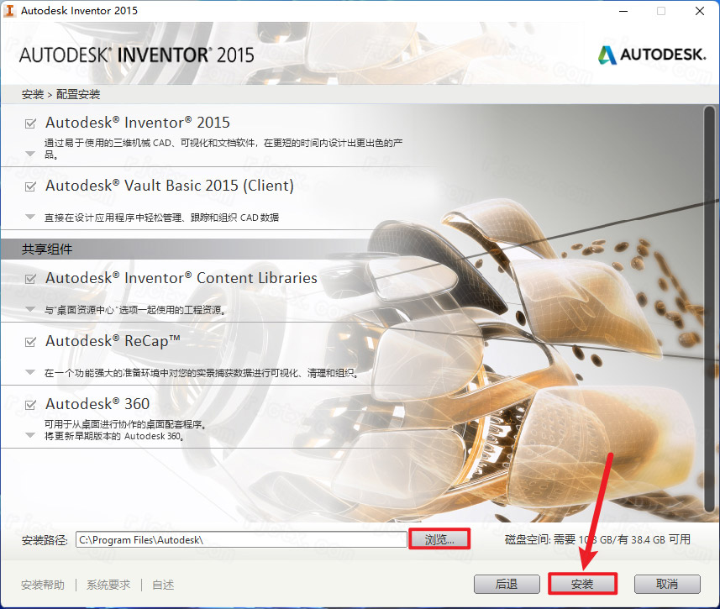
Task: Click the 共享组件 section header
Action: [47, 249]
